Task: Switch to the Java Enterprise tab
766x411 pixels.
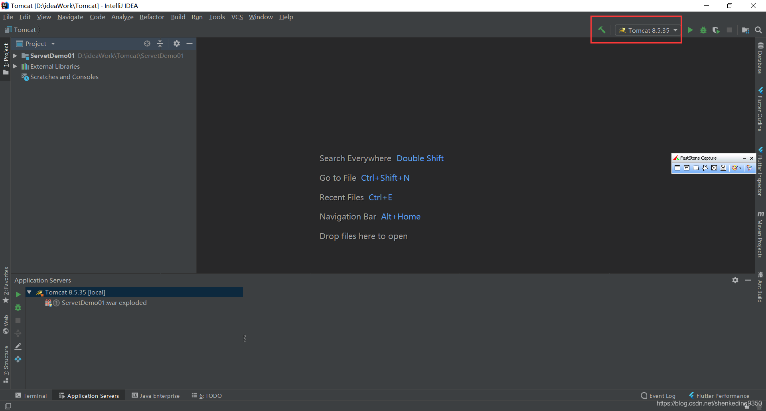Action: coord(156,395)
